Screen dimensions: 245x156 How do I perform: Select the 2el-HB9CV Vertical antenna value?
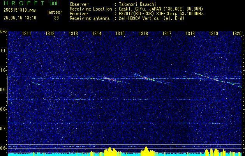coord(152,18)
